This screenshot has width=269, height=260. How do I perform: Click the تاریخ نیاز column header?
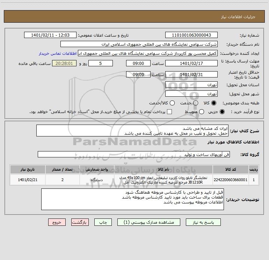click(x=28, y=169)
